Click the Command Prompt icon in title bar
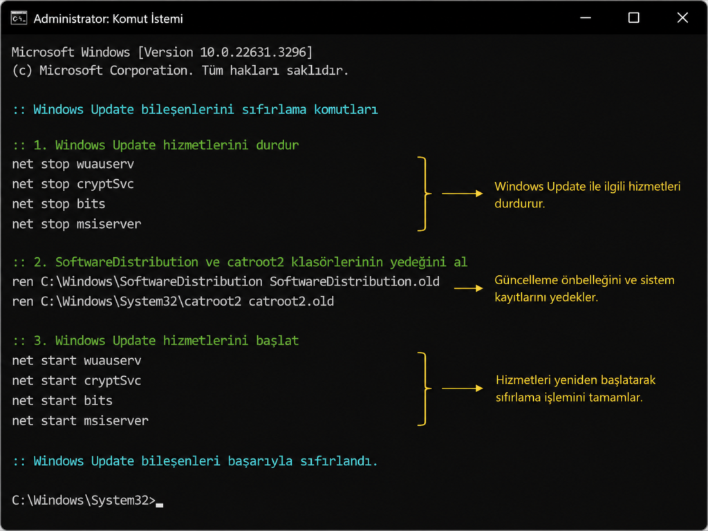708x531 pixels. point(19,19)
